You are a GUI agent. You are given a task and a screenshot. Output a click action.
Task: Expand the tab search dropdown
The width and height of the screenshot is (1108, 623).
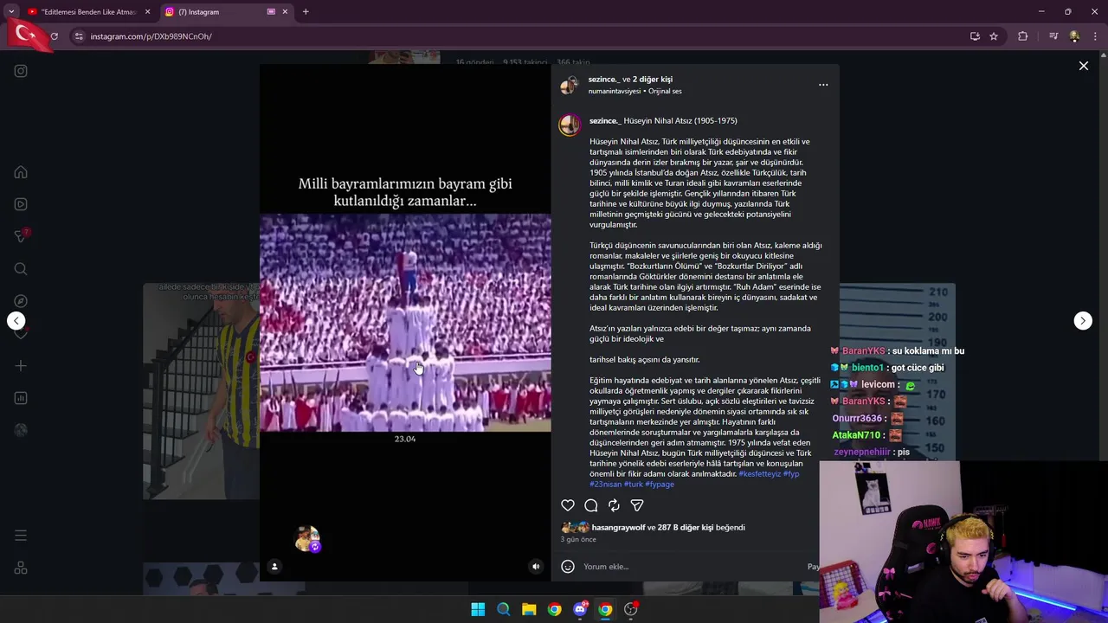10,12
